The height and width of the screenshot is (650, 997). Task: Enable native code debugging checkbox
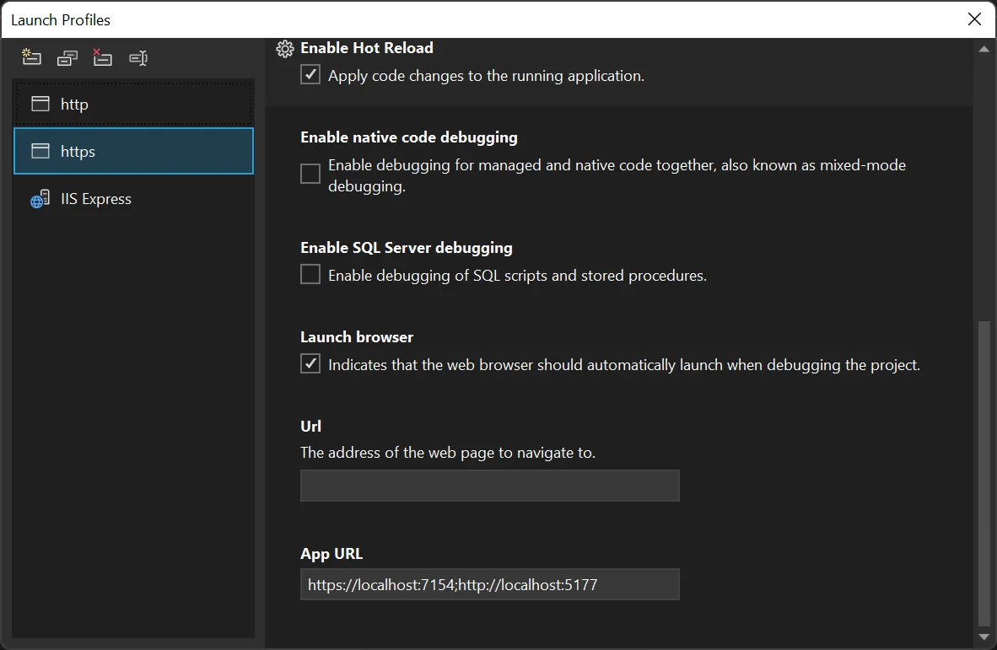[310, 174]
